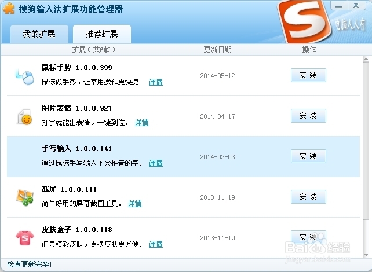Select the 手写输入 1.0.0.141 title
This screenshot has width=372, height=272.
[76, 149]
